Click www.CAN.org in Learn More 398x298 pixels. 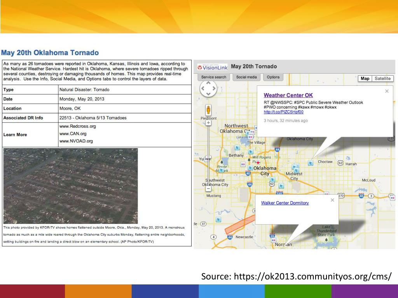coord(73,133)
